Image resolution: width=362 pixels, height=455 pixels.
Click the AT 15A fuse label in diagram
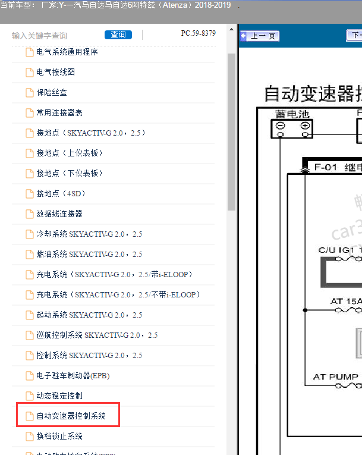(346, 302)
